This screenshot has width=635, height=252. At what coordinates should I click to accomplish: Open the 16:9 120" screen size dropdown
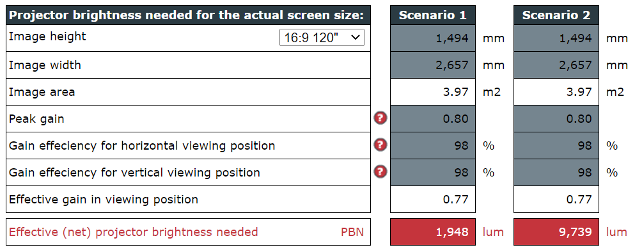pos(322,37)
